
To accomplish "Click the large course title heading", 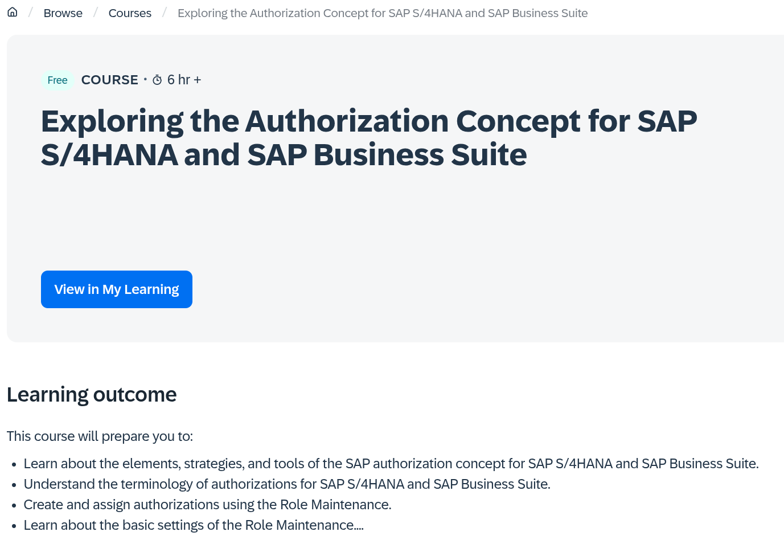I will coord(369,138).
